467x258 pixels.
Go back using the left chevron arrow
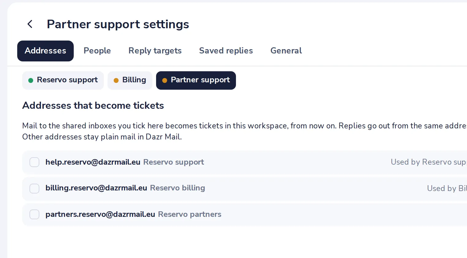click(x=30, y=24)
